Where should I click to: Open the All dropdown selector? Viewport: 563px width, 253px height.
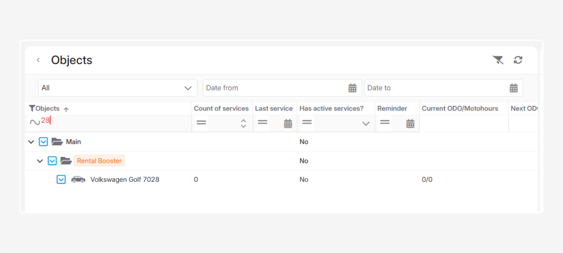[x=117, y=88]
